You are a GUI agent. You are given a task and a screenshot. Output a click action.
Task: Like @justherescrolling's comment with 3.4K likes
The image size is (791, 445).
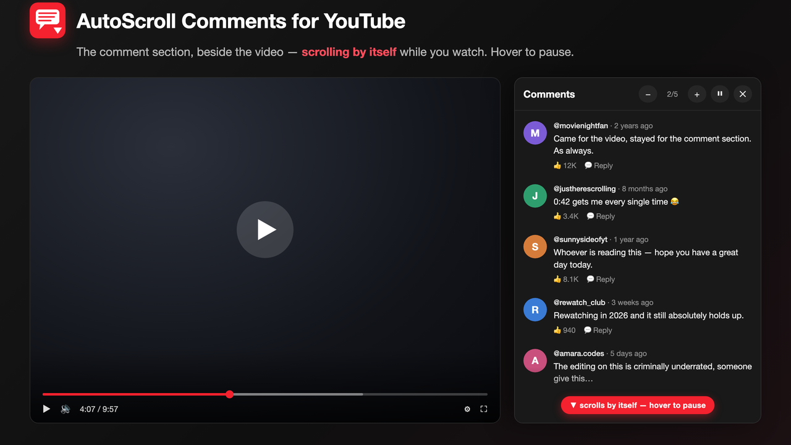tap(566, 216)
